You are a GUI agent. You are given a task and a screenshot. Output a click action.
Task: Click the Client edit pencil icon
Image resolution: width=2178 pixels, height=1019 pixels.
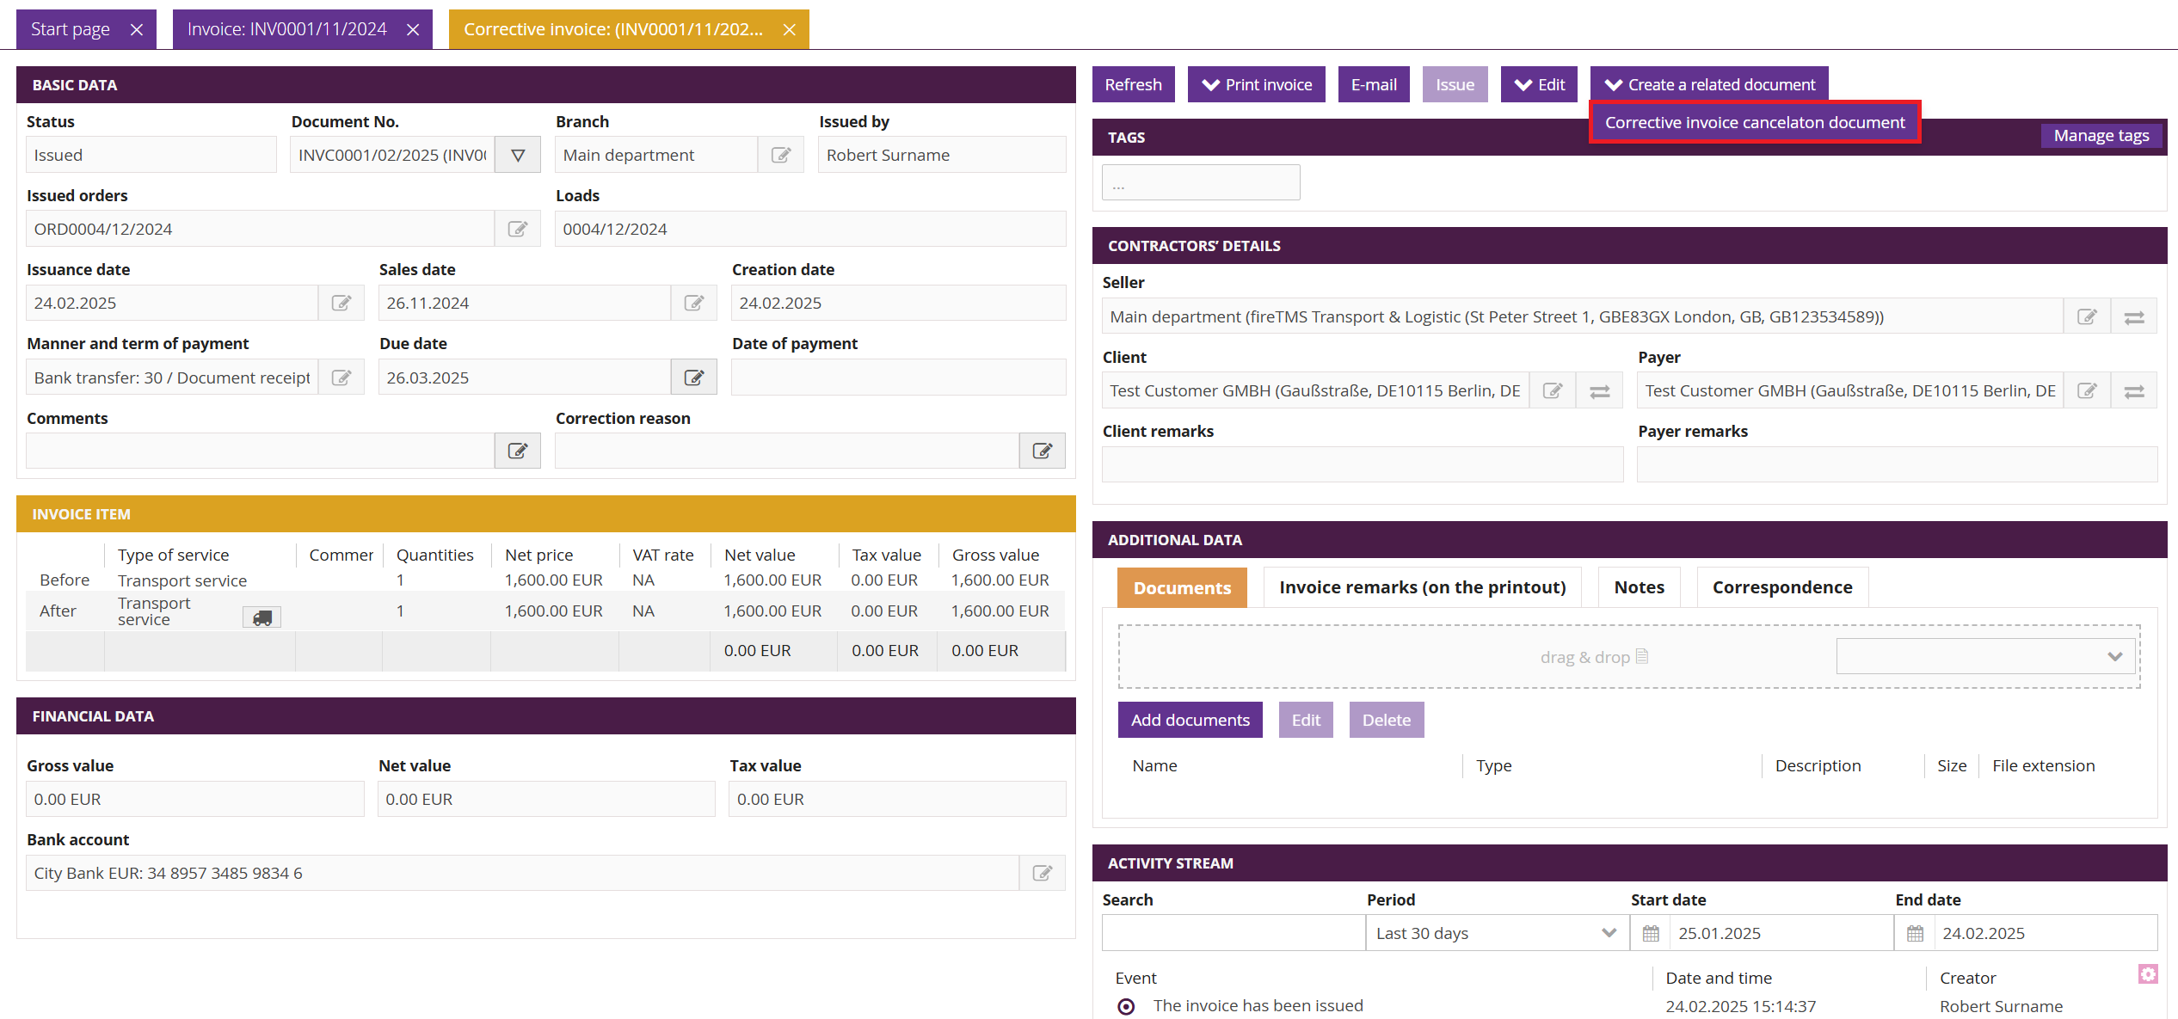1553,391
